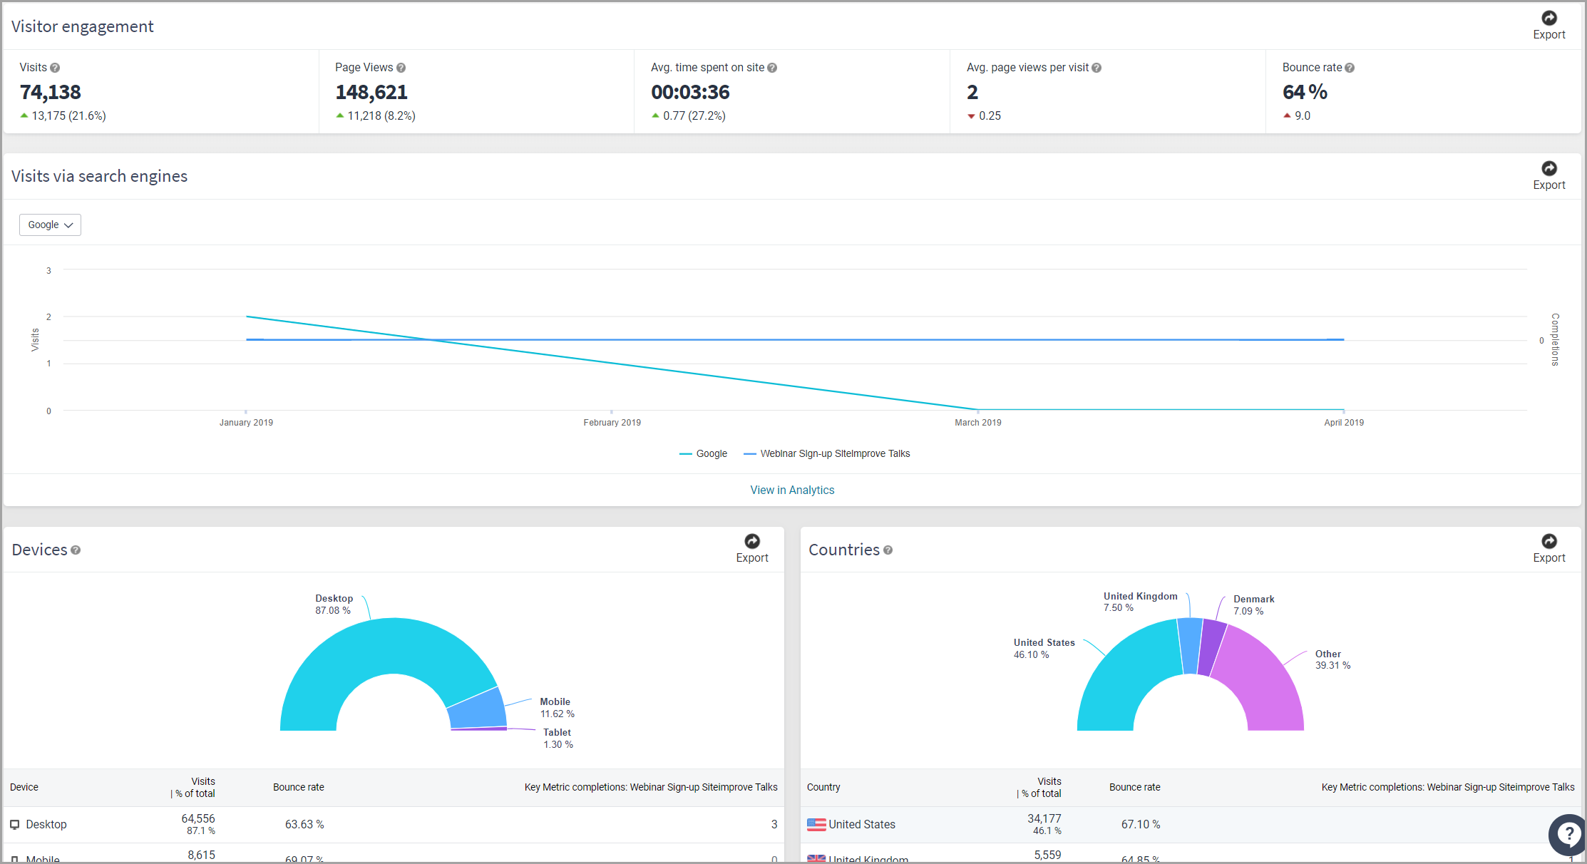Image resolution: width=1587 pixels, height=864 pixels.
Task: Click the Desktop device icon in table
Action: (x=14, y=824)
